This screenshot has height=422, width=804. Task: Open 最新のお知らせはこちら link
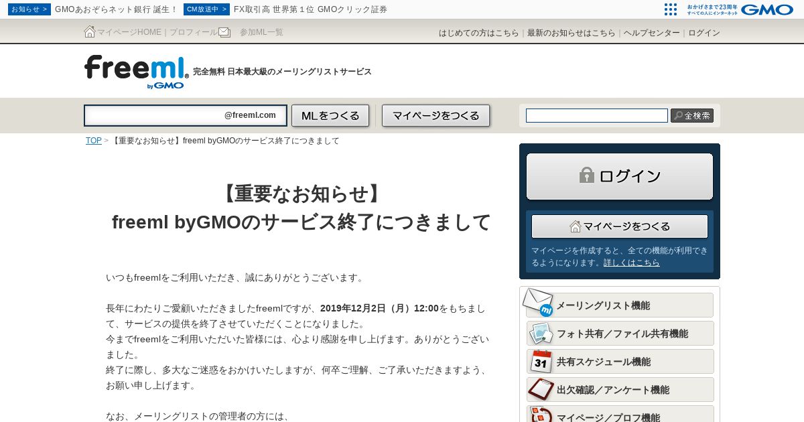click(571, 33)
